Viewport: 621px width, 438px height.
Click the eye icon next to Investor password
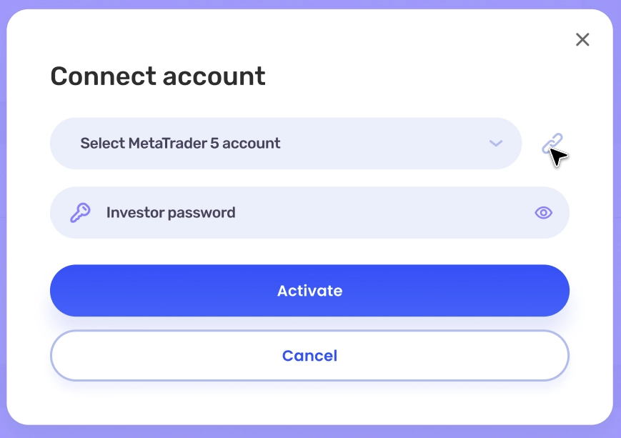coord(544,212)
